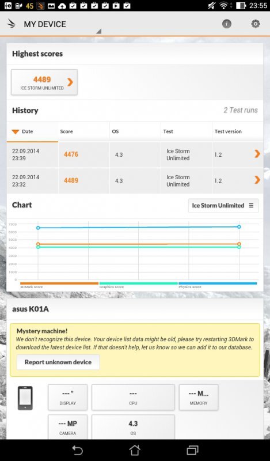Open details arrow for 4489 run at 23:32
This screenshot has width=270, height=461.
point(257,180)
